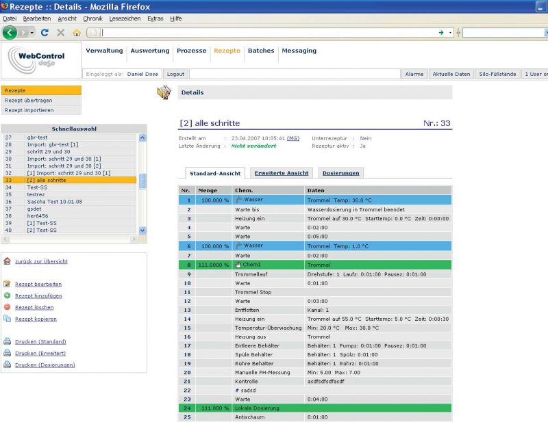Open the Messaging navigation section
Screen dimensions: 548x422
click(299, 51)
